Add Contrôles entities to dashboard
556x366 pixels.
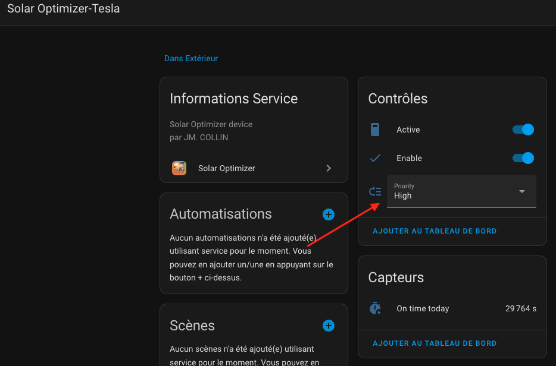(435, 231)
